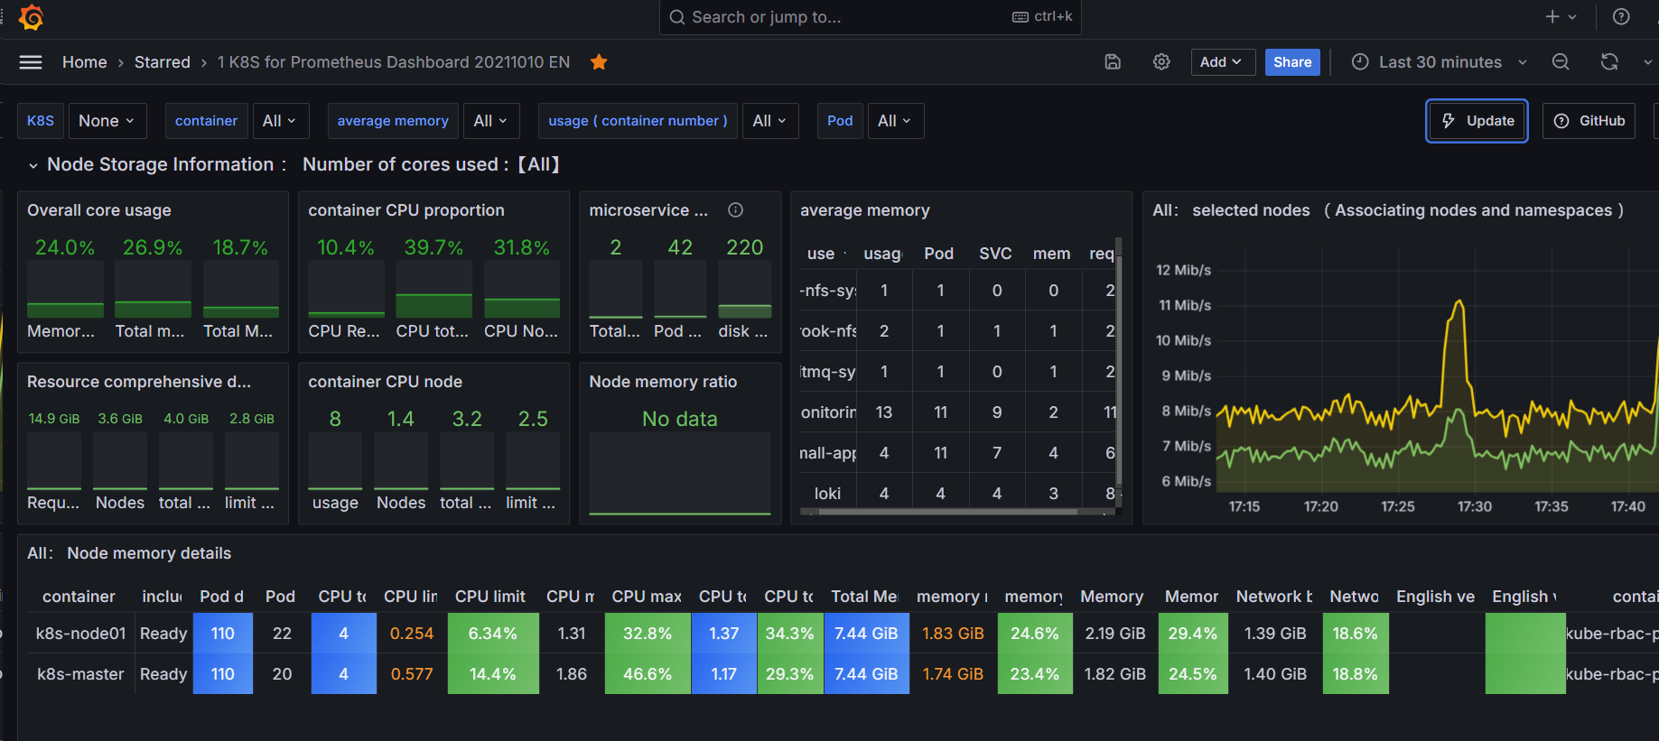Image resolution: width=1659 pixels, height=741 pixels.
Task: Open the container All dropdown
Action: (x=280, y=121)
